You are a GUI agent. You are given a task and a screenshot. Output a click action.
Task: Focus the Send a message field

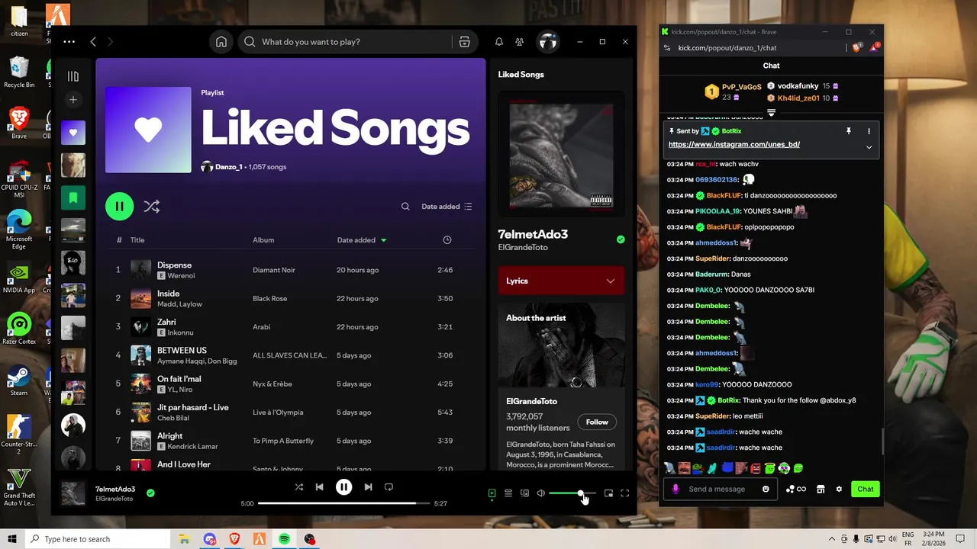click(x=721, y=489)
